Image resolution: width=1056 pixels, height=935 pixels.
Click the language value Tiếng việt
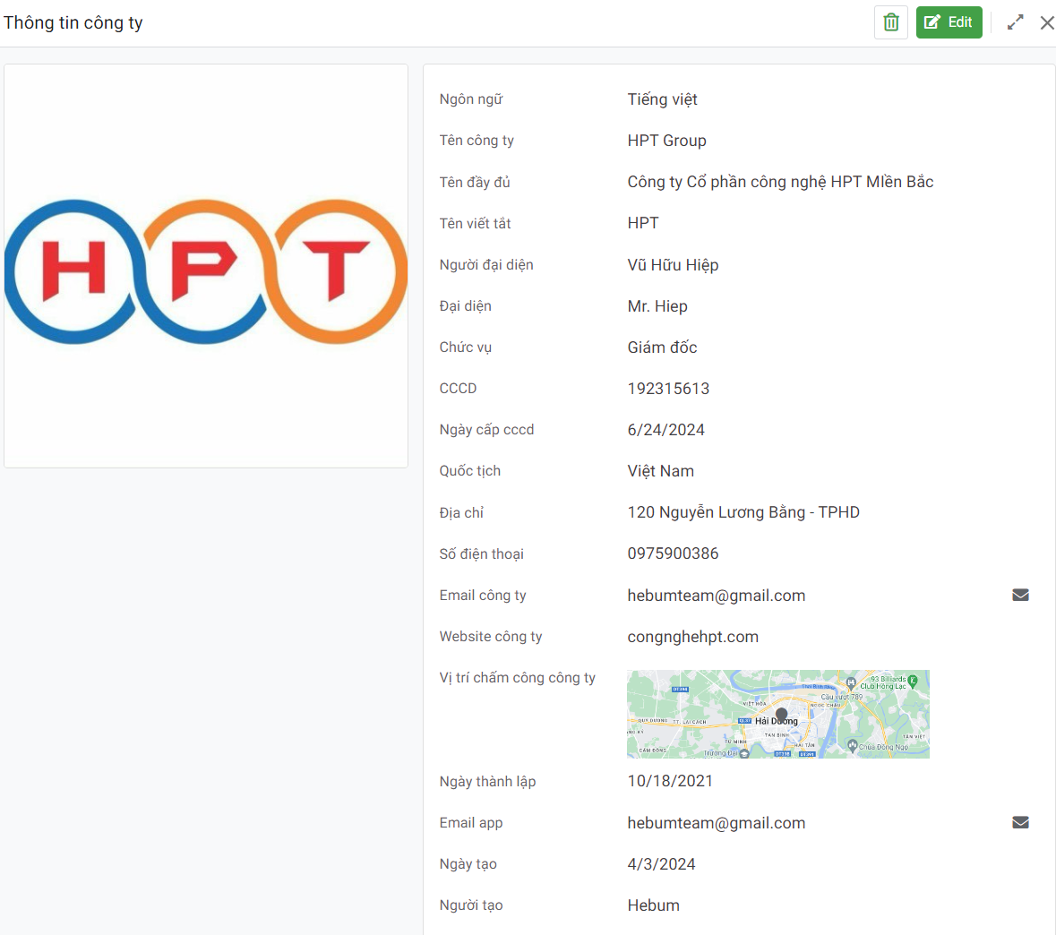(x=662, y=99)
